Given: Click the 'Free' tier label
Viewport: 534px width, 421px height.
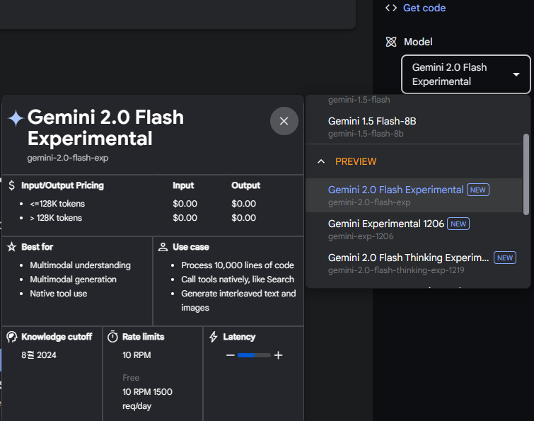Looking at the screenshot, I should [x=131, y=378].
